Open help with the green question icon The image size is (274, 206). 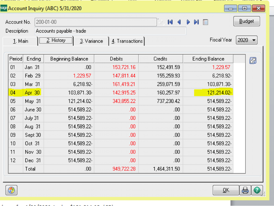[x=257, y=191]
